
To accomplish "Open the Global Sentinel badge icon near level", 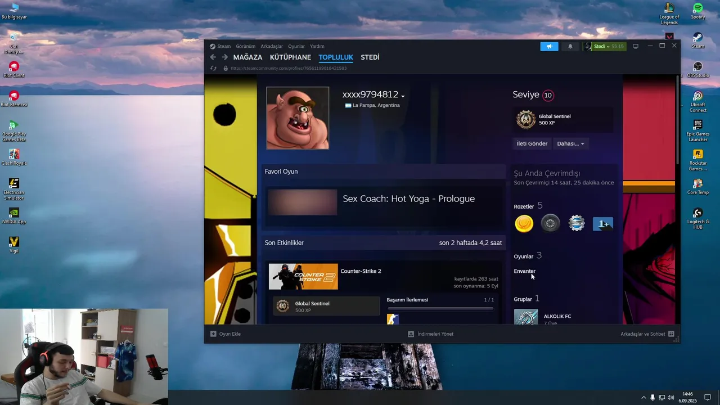I will click(x=526, y=120).
